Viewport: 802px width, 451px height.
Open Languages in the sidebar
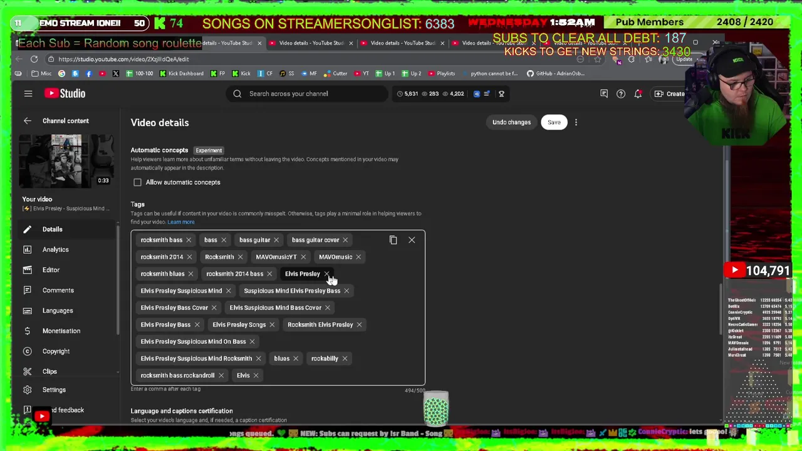tap(66, 311)
